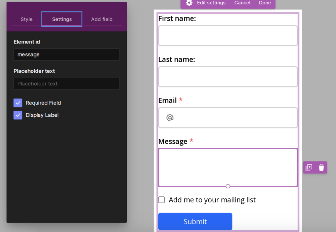Click the Element id heading
This screenshot has height=232, width=336.
click(27, 42)
